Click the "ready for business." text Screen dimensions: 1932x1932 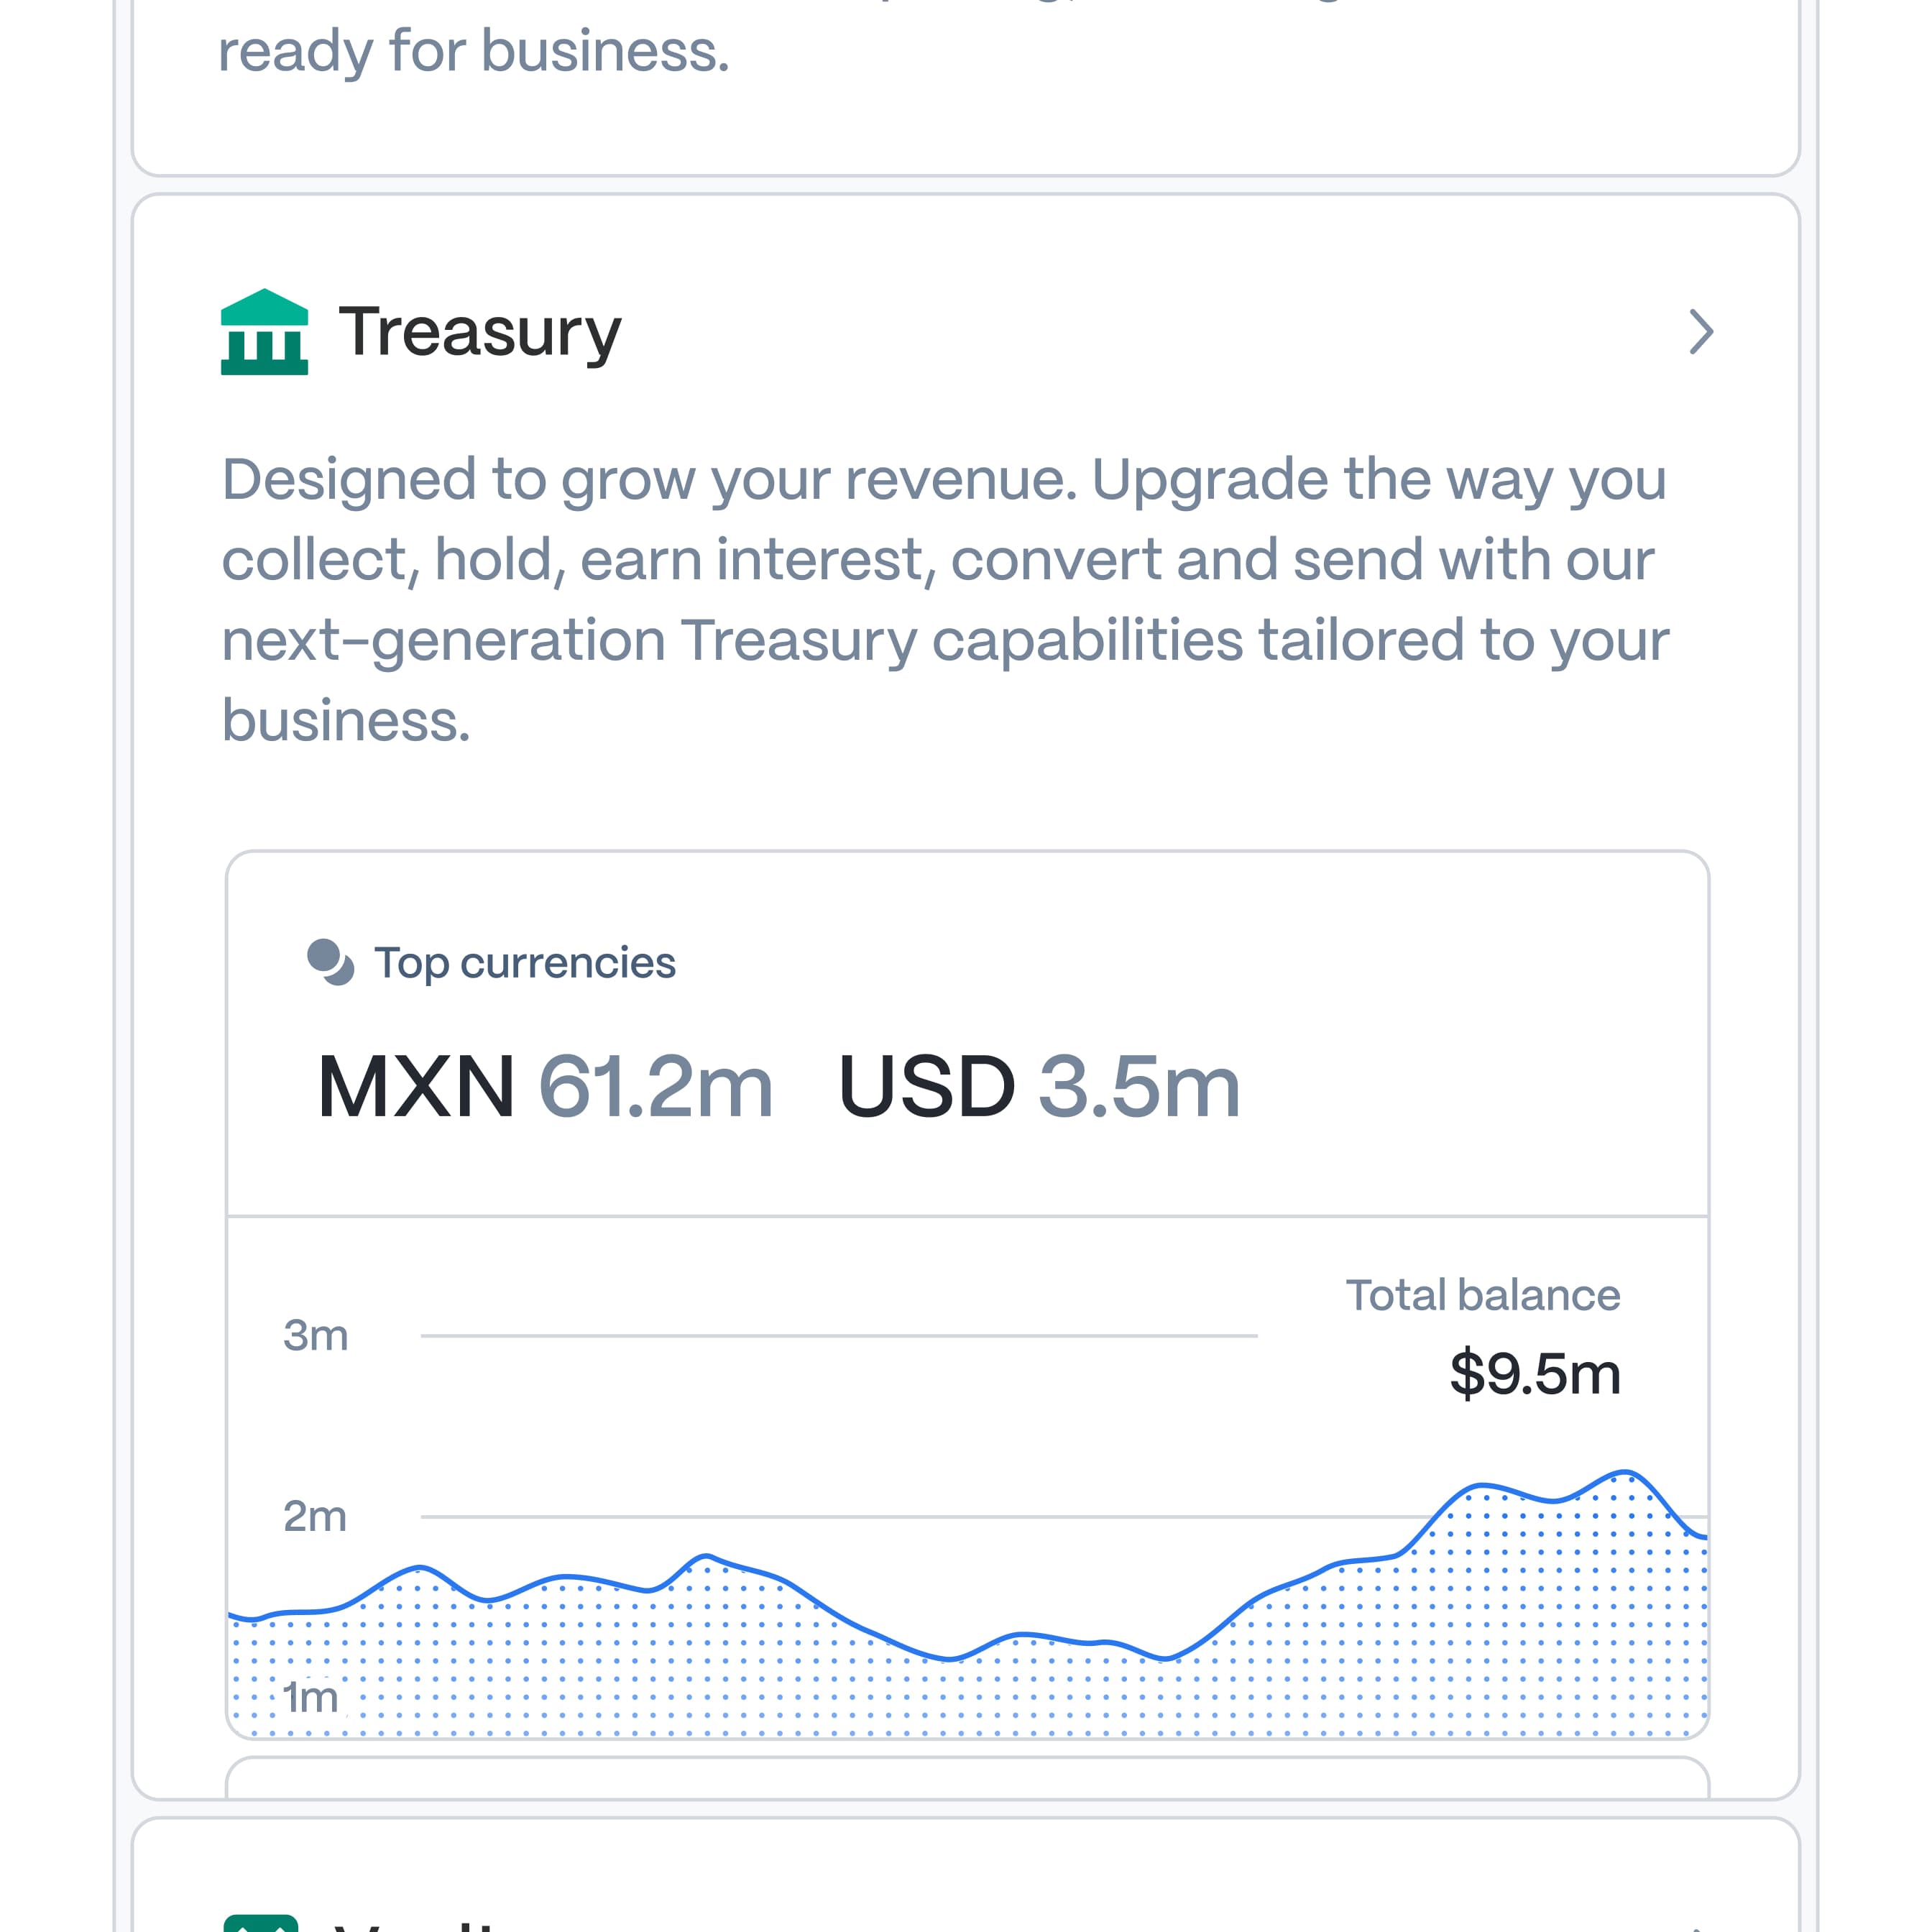[x=474, y=51]
